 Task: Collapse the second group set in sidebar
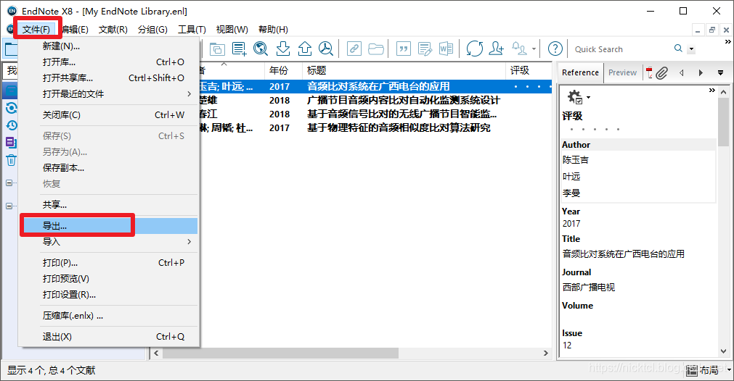coord(9,206)
